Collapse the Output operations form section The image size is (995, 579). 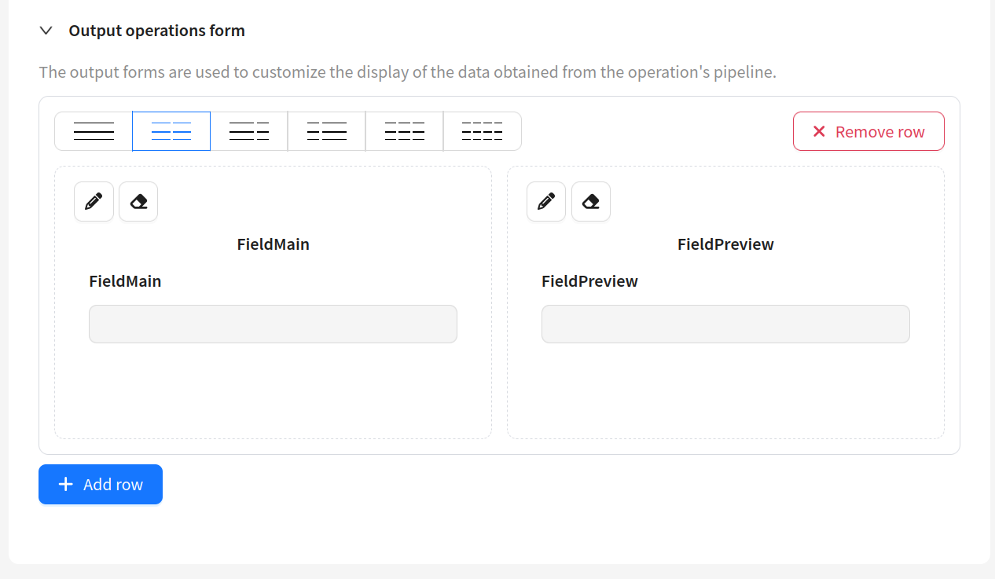point(46,31)
